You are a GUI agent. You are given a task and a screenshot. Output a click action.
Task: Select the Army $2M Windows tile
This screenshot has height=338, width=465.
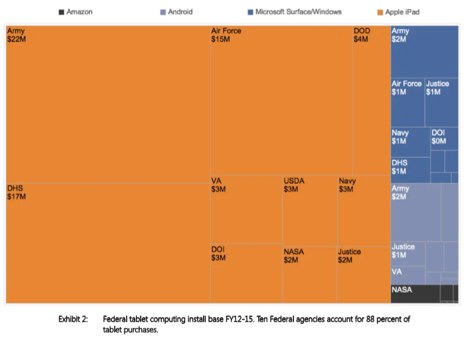[424, 52]
